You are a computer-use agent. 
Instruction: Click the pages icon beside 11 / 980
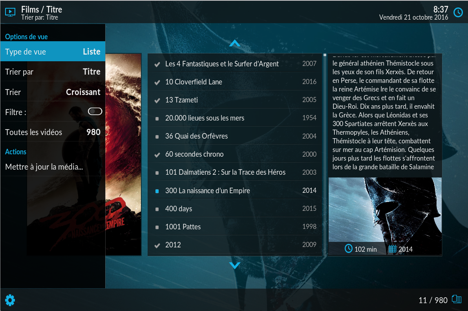click(457, 300)
